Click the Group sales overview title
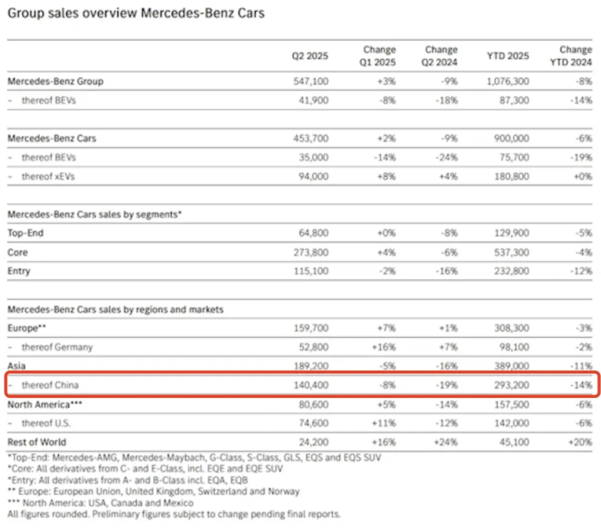The width and height of the screenshot is (601, 528). click(x=136, y=13)
